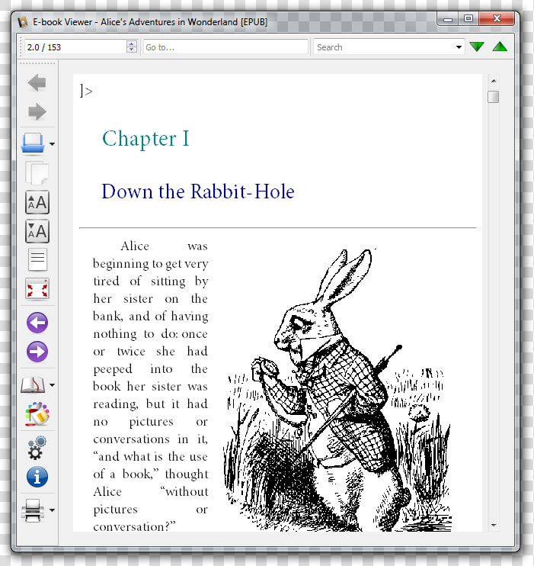Show book metadata info icon
The image size is (534, 566).
(x=37, y=477)
